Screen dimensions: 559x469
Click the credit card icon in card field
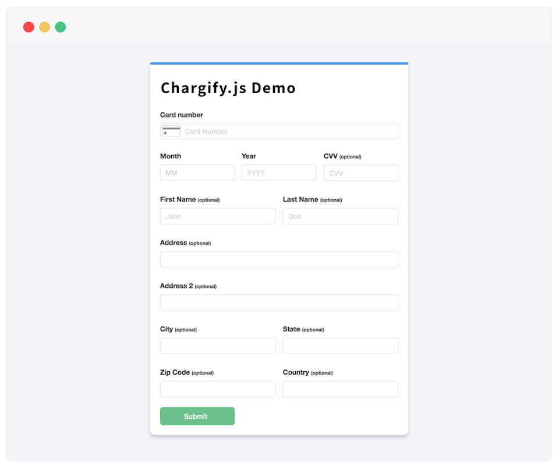171,131
